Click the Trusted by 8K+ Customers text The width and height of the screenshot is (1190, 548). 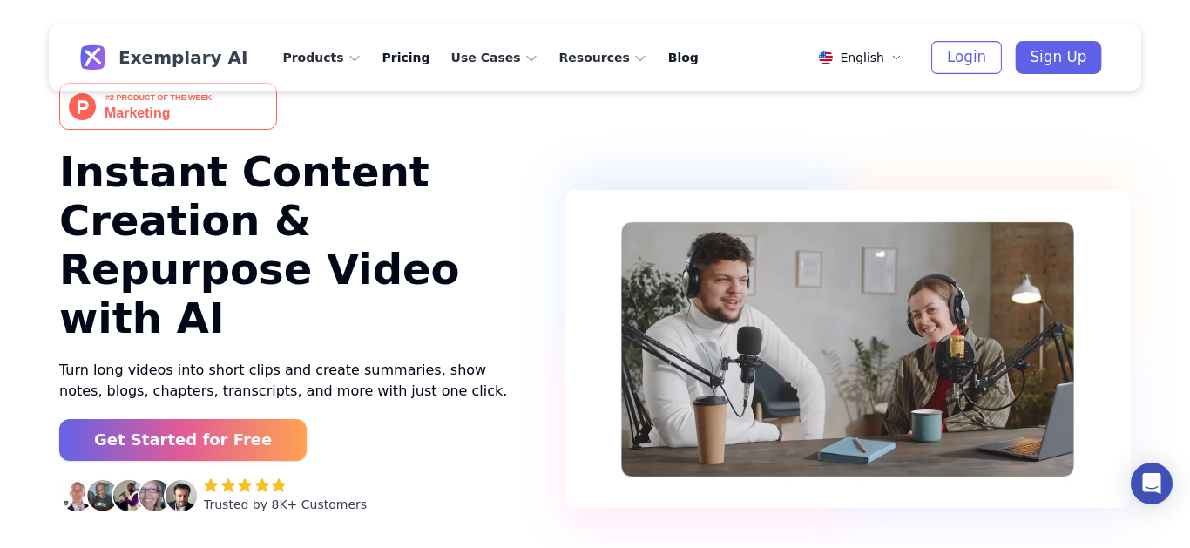tap(285, 504)
